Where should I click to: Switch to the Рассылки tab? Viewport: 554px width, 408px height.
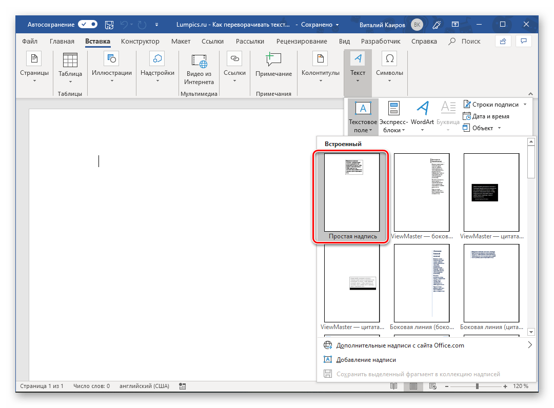pos(250,42)
